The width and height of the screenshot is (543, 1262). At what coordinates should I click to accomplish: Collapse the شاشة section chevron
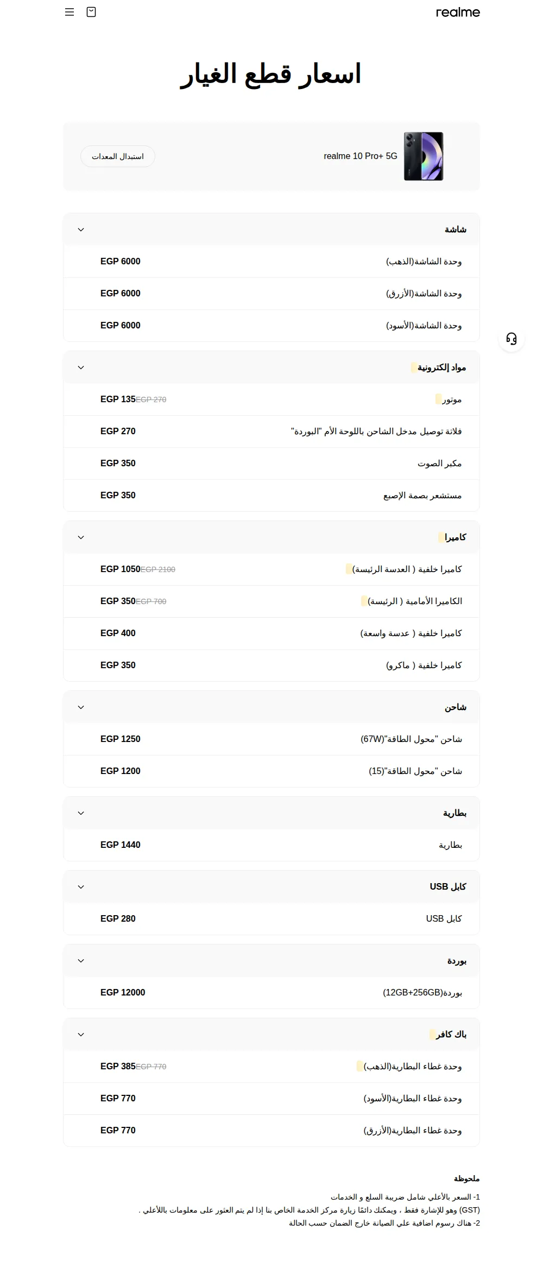click(81, 230)
